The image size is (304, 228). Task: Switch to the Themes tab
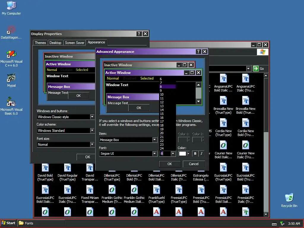point(40,43)
